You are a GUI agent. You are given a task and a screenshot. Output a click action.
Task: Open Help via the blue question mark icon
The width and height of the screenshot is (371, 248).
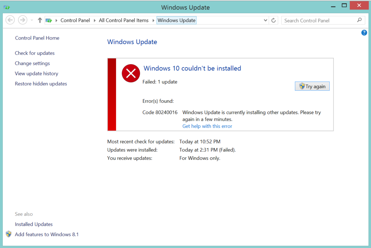364,32
